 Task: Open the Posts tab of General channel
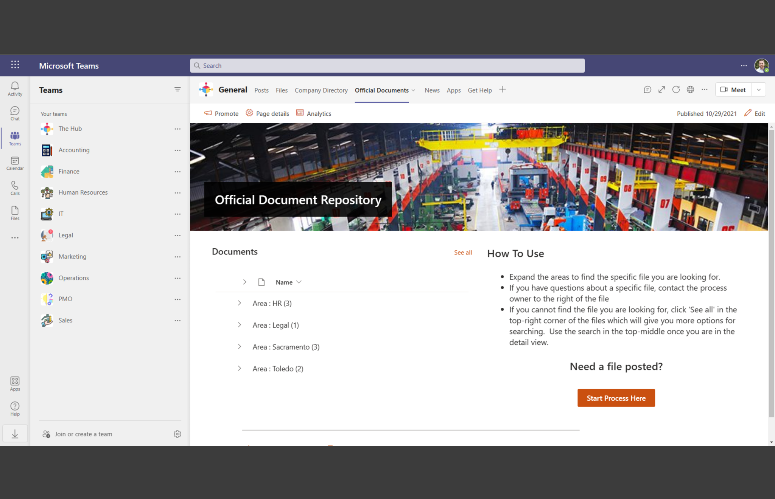click(x=261, y=90)
